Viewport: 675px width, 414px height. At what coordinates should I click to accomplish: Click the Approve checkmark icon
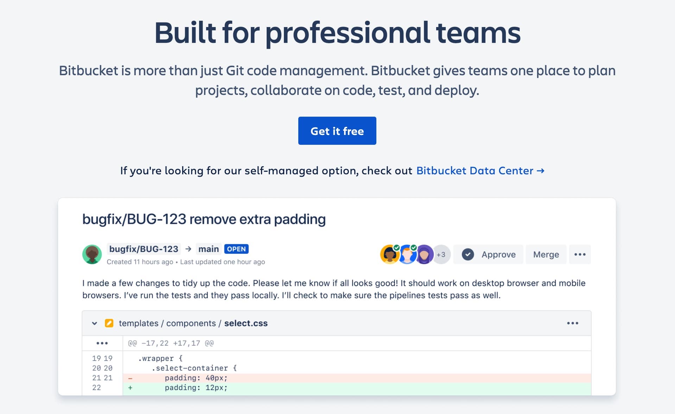coord(468,254)
